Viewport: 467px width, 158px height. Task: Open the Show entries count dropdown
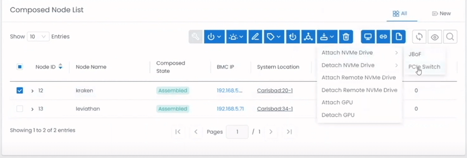[x=38, y=37]
